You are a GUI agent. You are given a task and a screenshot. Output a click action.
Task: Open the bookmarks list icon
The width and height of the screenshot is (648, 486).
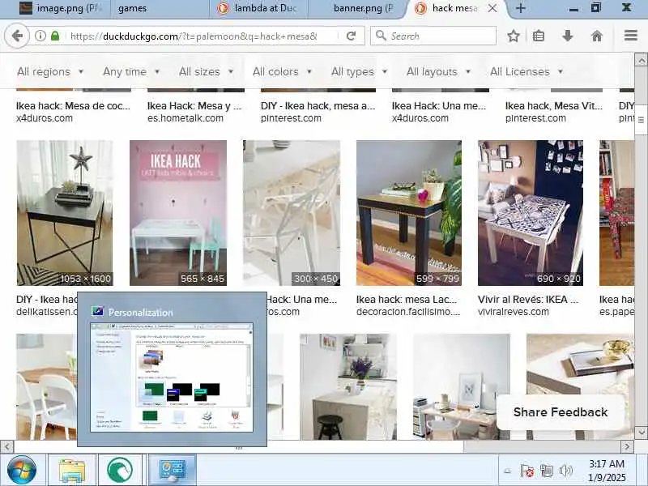pyautogui.click(x=539, y=36)
